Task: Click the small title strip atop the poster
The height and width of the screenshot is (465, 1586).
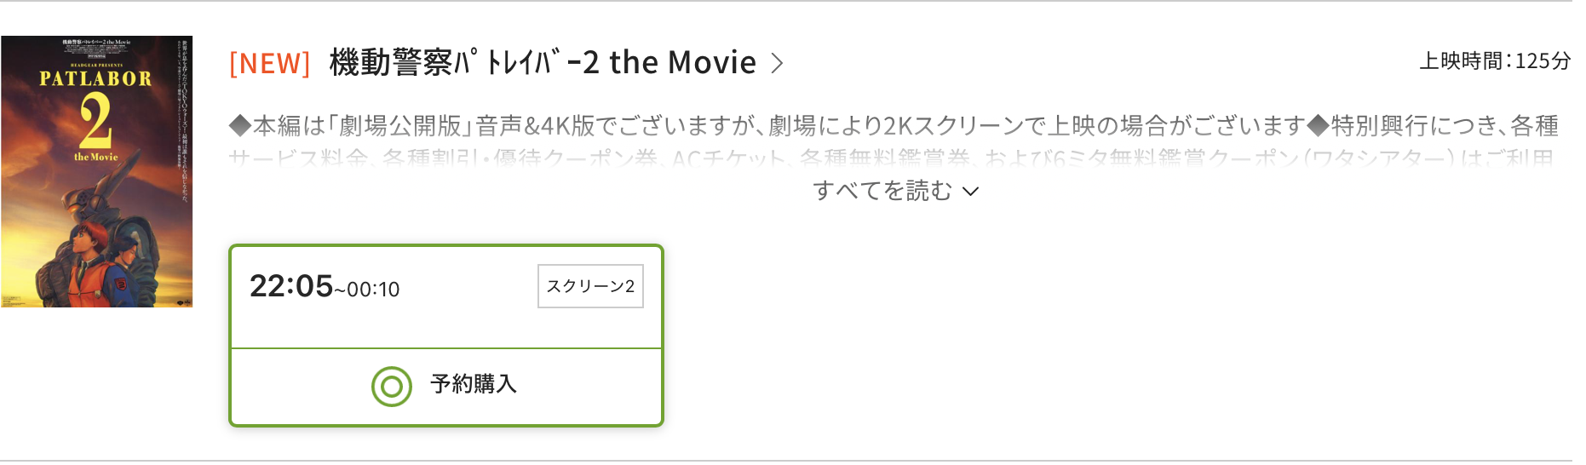Action: pyautogui.click(x=95, y=42)
